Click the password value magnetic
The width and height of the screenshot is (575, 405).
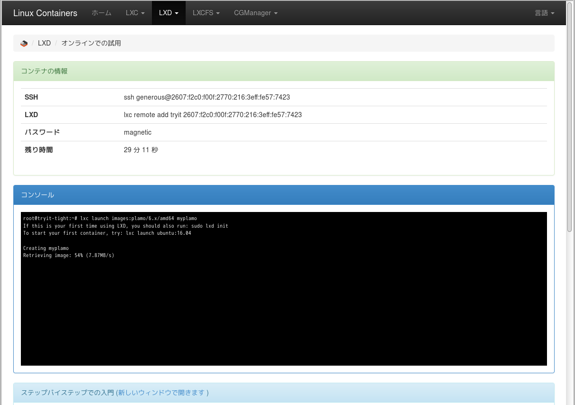click(137, 132)
